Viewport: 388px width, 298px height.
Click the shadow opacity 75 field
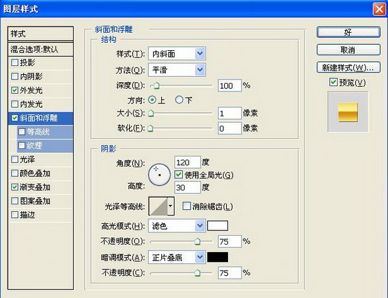pyautogui.click(x=229, y=273)
